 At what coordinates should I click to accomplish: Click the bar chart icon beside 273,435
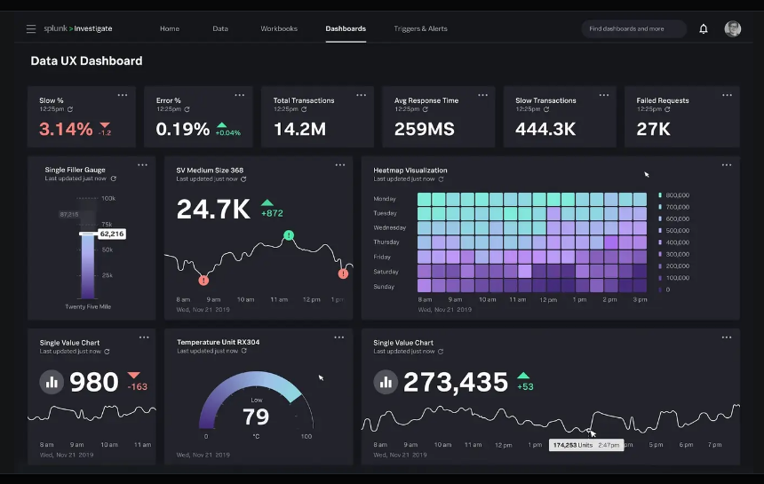386,382
